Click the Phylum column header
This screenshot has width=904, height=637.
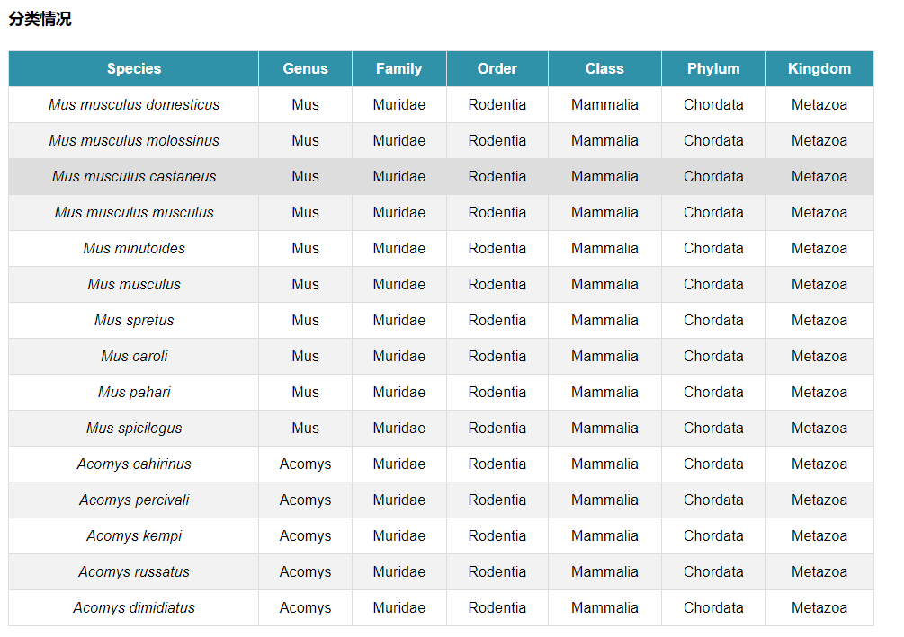pos(713,68)
